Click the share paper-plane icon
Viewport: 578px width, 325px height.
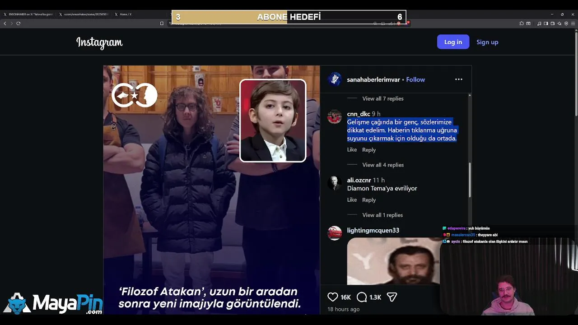click(x=392, y=297)
